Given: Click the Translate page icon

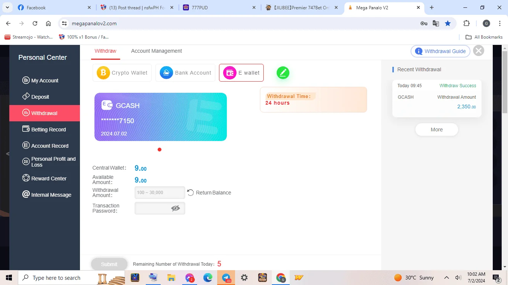Looking at the screenshot, I should 436,23.
